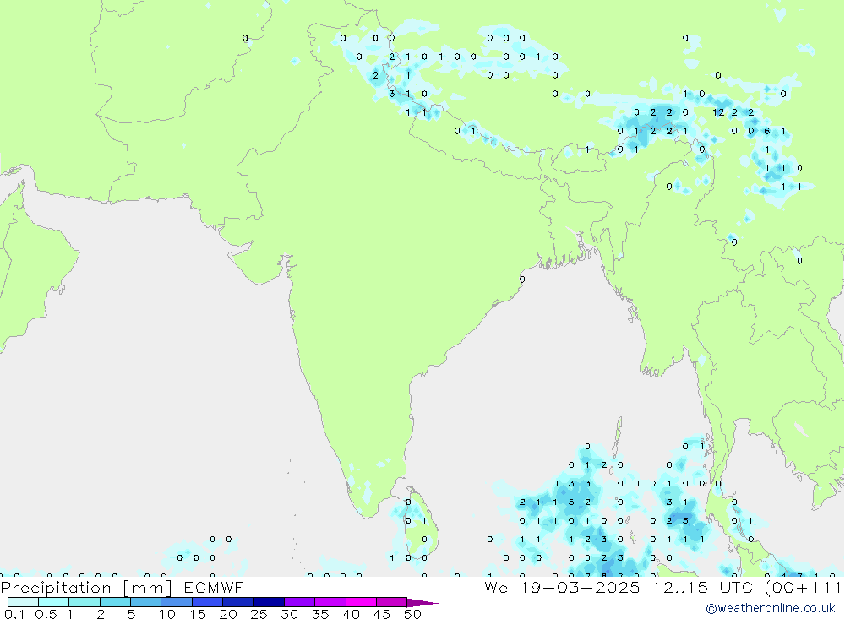The height and width of the screenshot is (619, 845).
Task: Click the 2–5 mm legend color swatch
Action: pos(115,602)
